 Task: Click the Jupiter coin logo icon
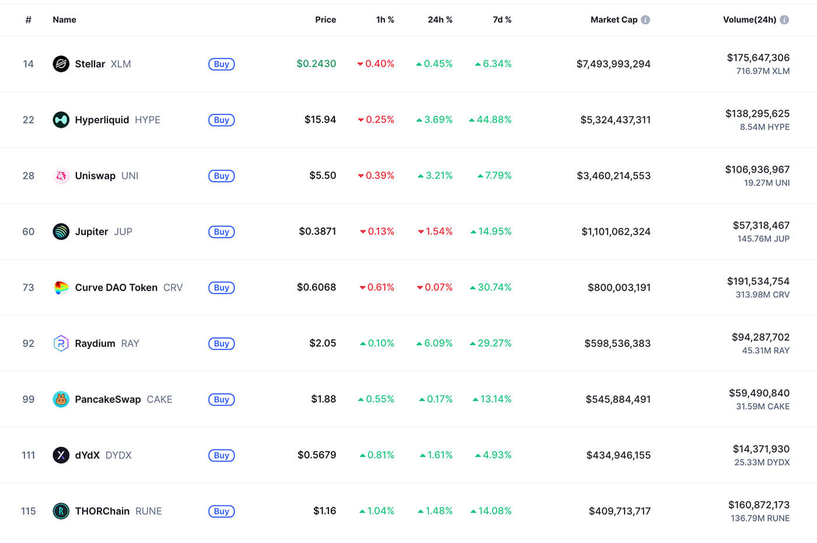[61, 232]
